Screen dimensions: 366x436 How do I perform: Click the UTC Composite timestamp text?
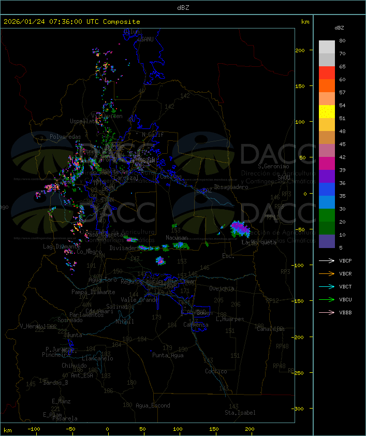[x=72, y=22]
